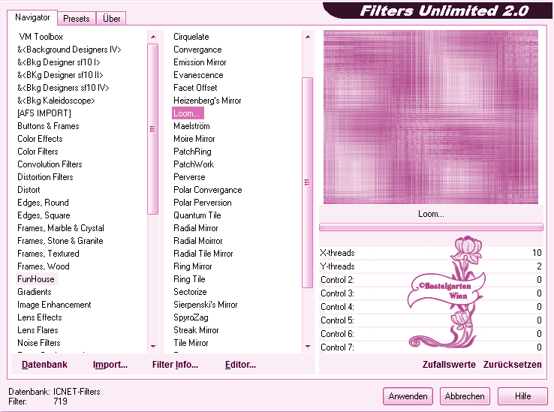Image resolution: width=554 pixels, height=412 pixels.
Task: Click the Anwenden button
Action: point(408,396)
